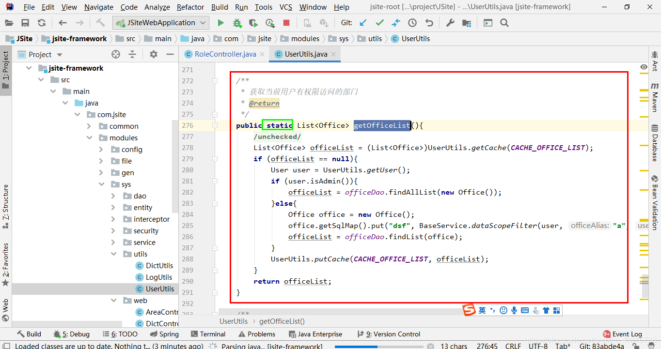Update project via the blue Git arrow
The width and height of the screenshot is (661, 349).
pyautogui.click(x=363, y=23)
